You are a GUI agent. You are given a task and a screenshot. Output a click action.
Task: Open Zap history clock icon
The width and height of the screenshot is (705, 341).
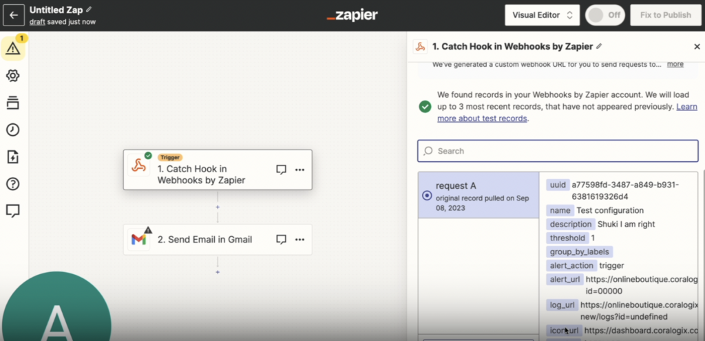click(12, 130)
